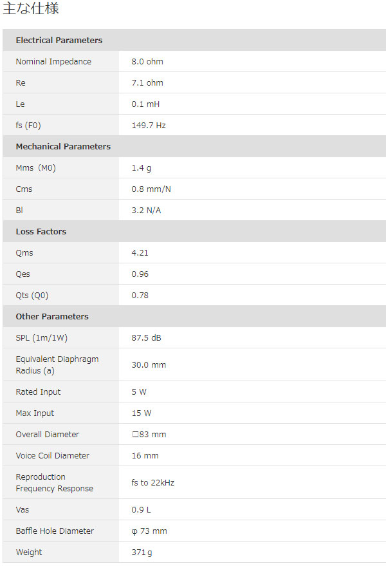Click the Overall Diameter □83 mm value
Image resolution: width=386 pixels, height=566 pixels.
[x=149, y=435]
